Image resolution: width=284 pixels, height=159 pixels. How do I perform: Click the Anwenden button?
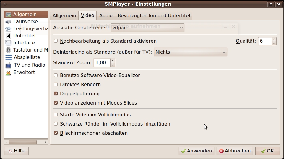[197, 151]
